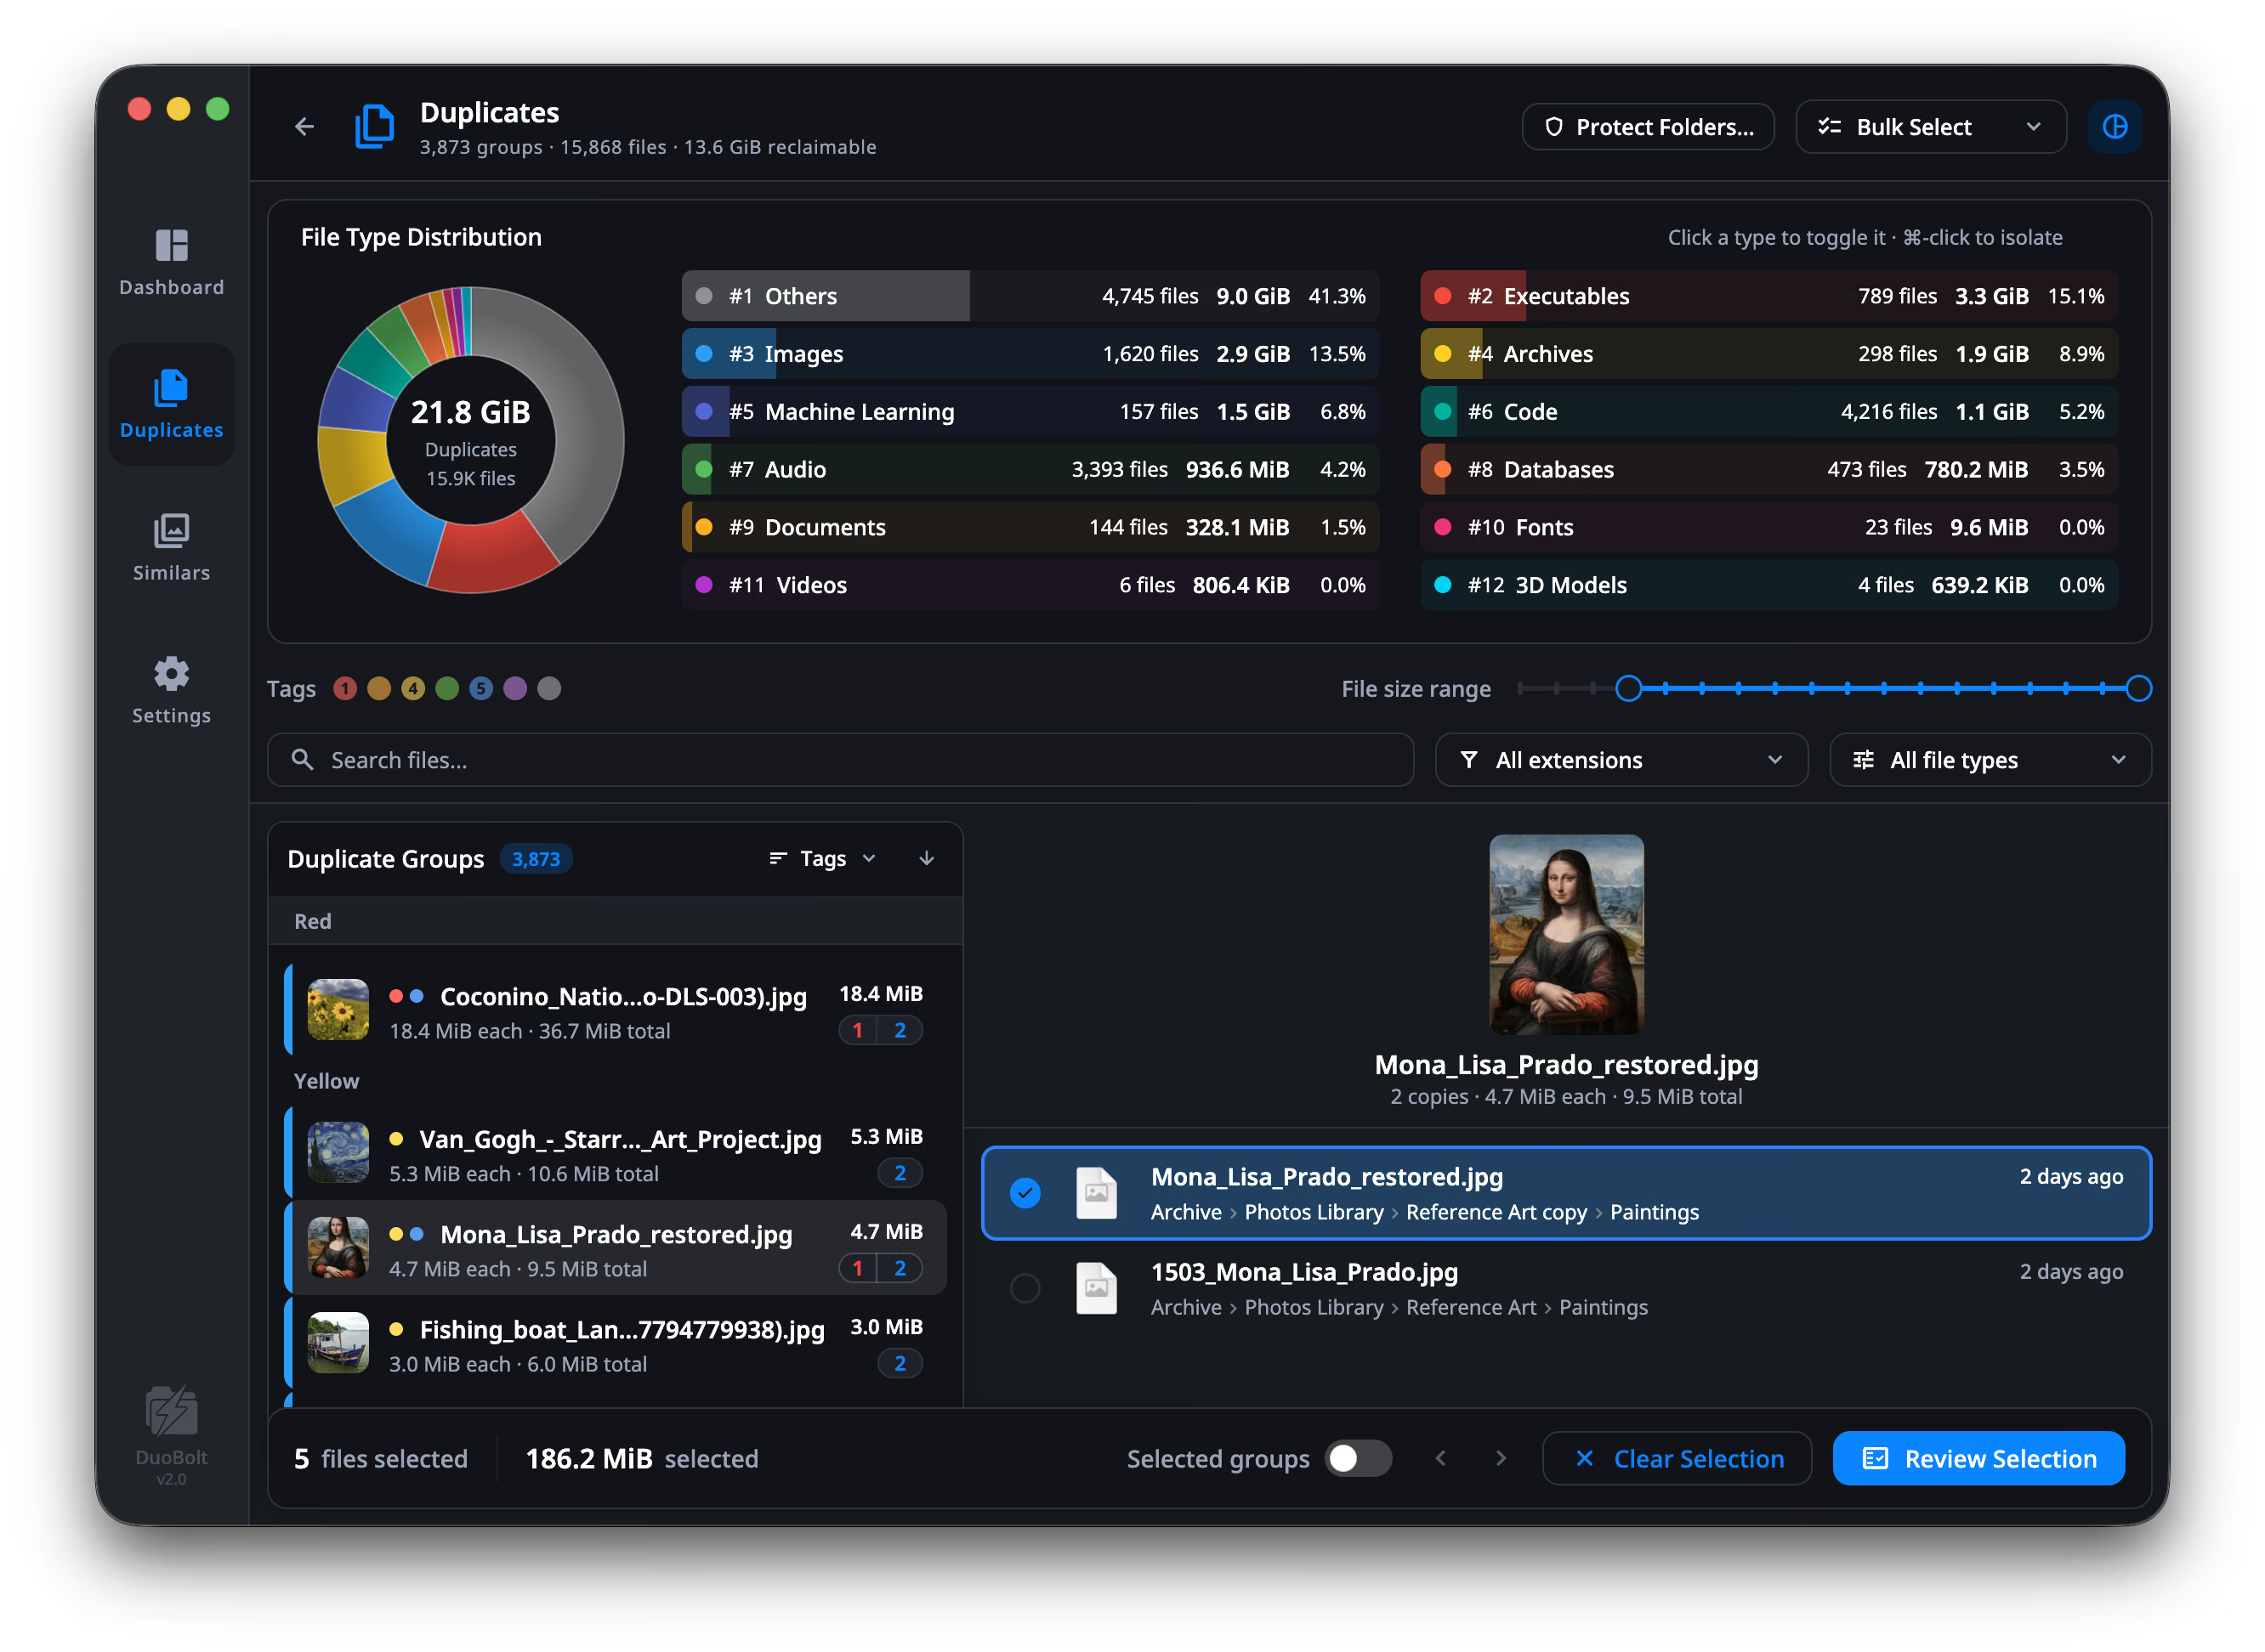
Task: Filter by red tag swatch
Action: [345, 688]
